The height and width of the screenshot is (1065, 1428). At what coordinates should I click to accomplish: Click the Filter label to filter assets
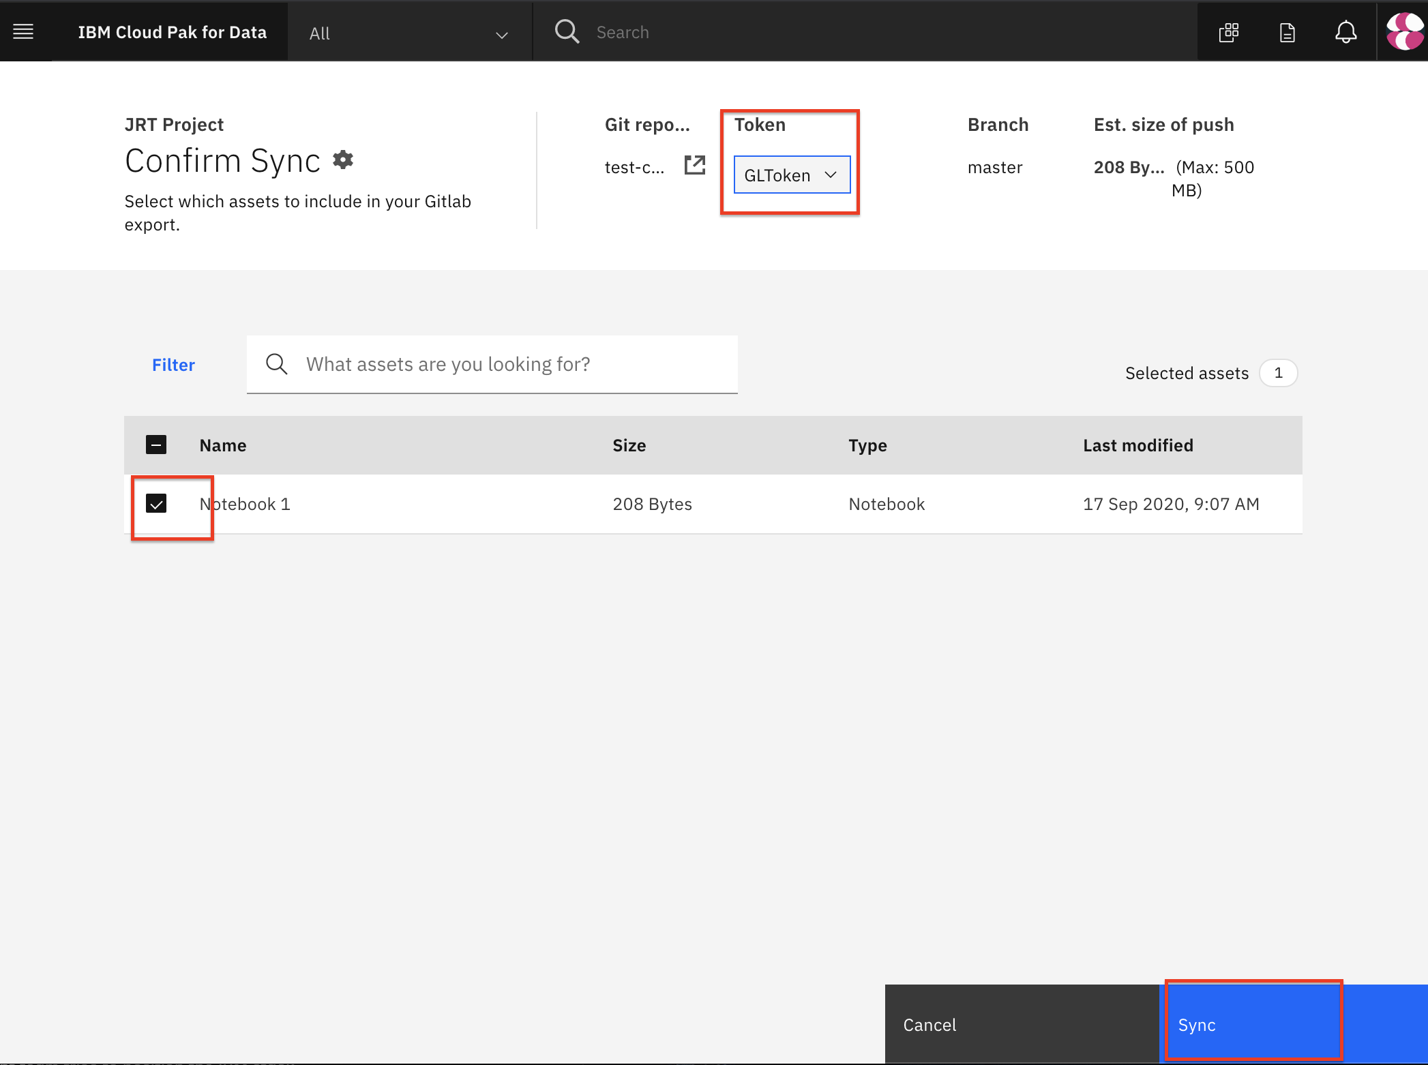[x=173, y=365]
